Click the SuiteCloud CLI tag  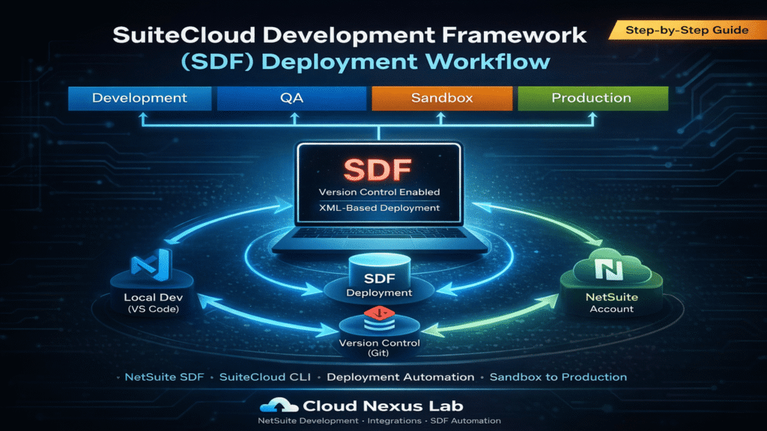[x=264, y=377]
